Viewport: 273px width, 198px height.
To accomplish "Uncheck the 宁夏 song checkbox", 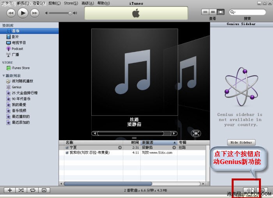I will 67,148.
